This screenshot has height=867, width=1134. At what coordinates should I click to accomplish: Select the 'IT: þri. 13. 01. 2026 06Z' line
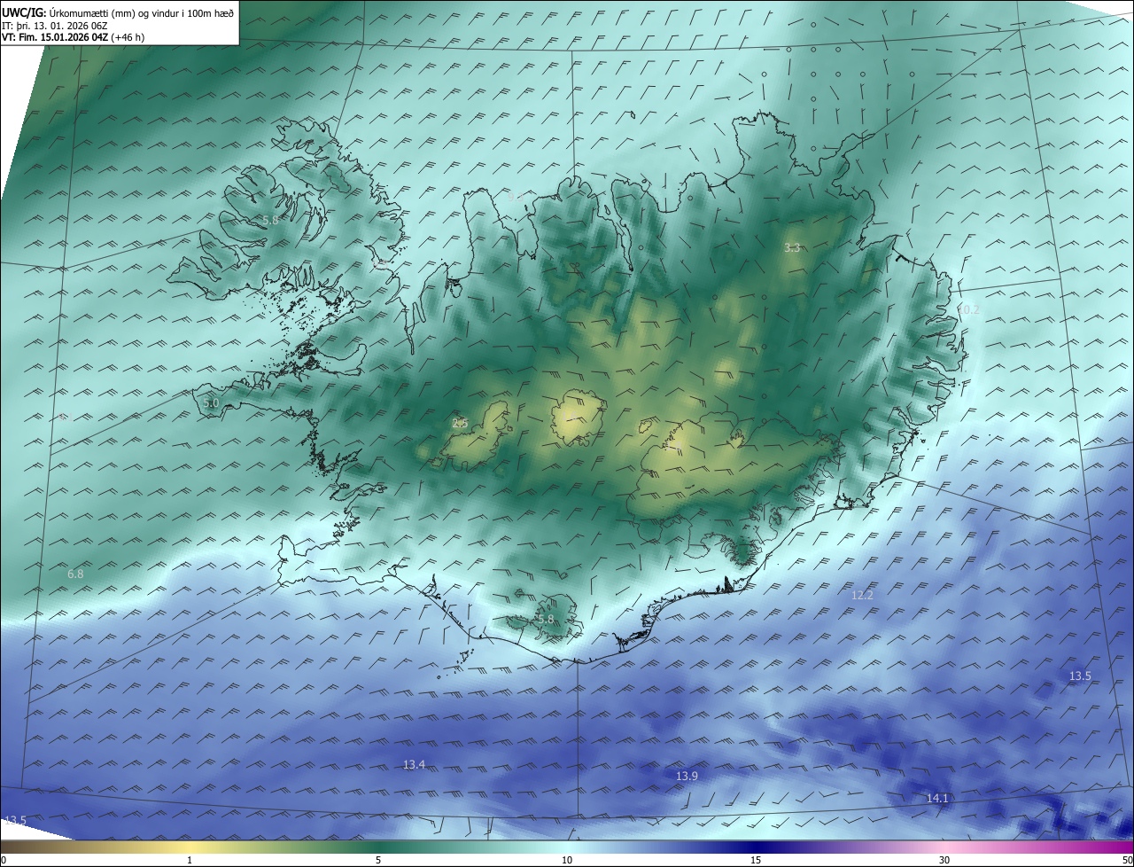click(55, 26)
